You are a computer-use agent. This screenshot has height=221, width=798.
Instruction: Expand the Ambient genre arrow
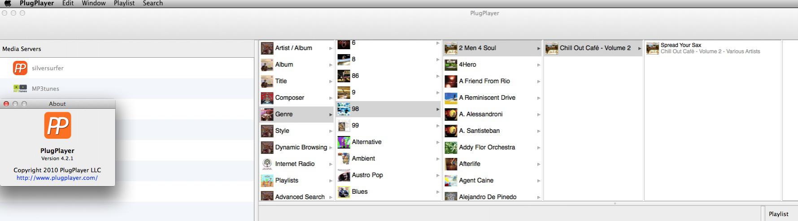438,159
